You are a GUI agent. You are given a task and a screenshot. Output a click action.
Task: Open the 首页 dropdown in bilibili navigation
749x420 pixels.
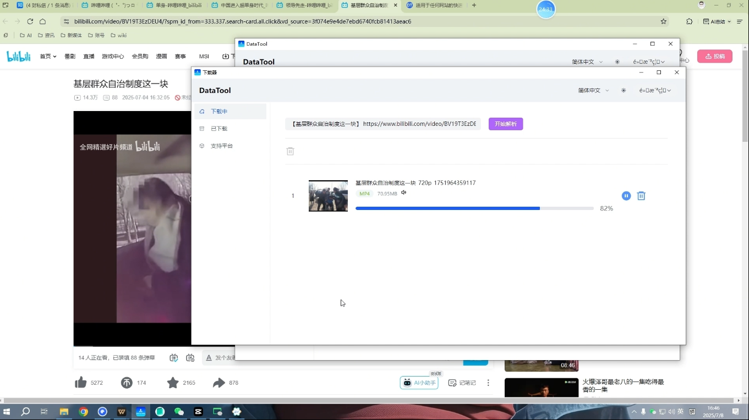click(47, 56)
